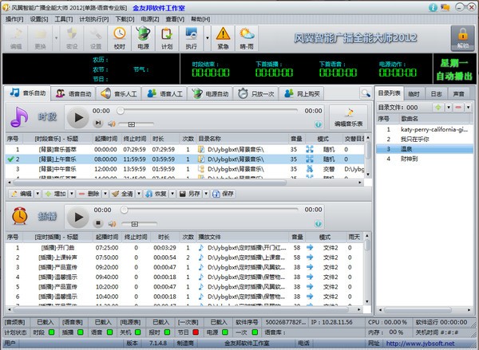Screen dimensions: 479x350
Task: Play the 时段 music player
Action: click(78, 117)
